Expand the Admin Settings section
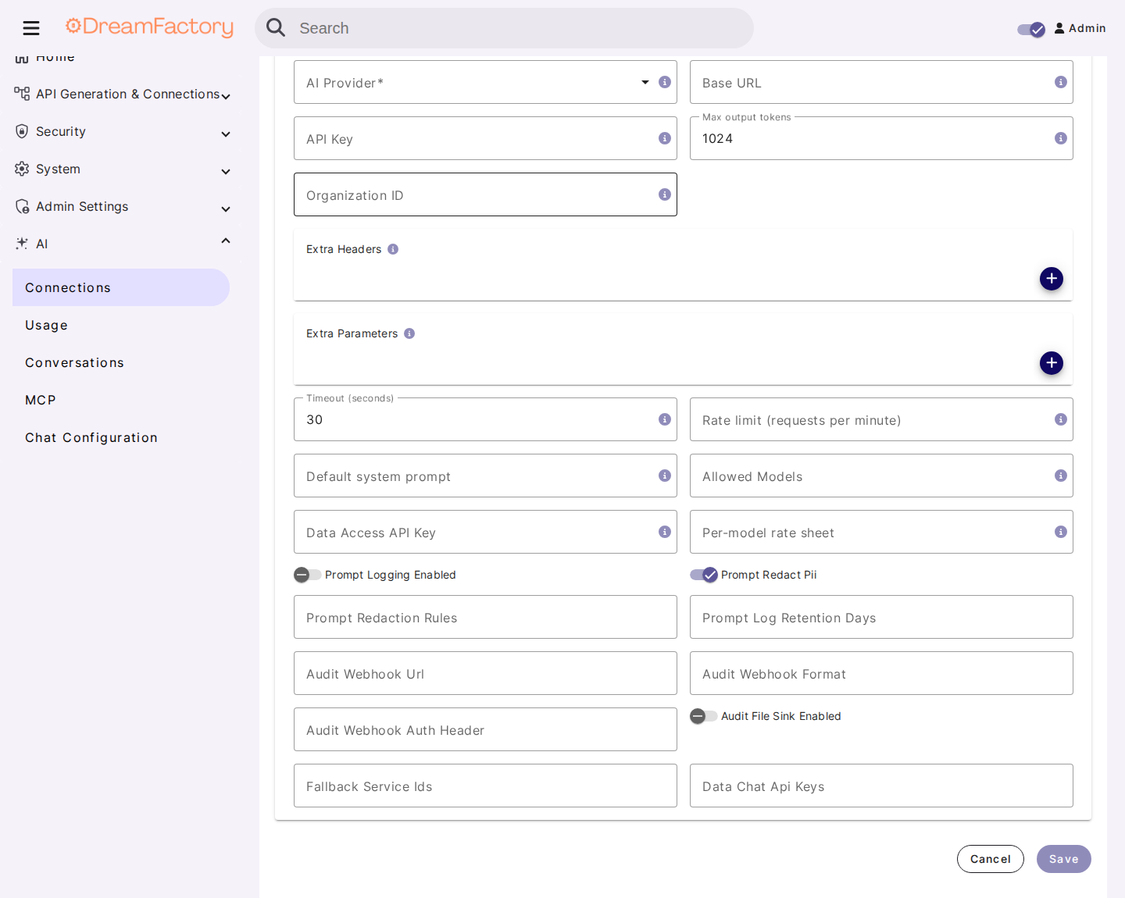 226,209
